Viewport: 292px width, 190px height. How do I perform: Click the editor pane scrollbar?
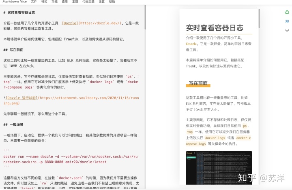145,17
